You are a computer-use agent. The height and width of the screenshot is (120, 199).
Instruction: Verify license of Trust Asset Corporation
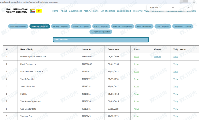[176, 101]
